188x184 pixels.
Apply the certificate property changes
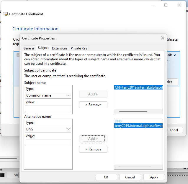coord(154,177)
